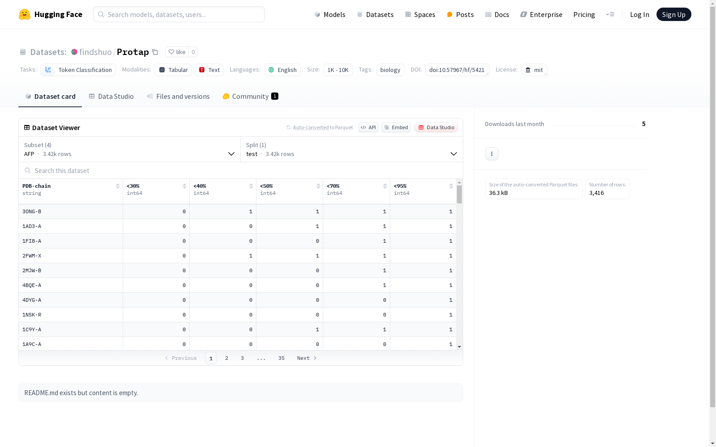Switch to Files and versions tab
This screenshot has height=447, width=716.
pyautogui.click(x=178, y=96)
